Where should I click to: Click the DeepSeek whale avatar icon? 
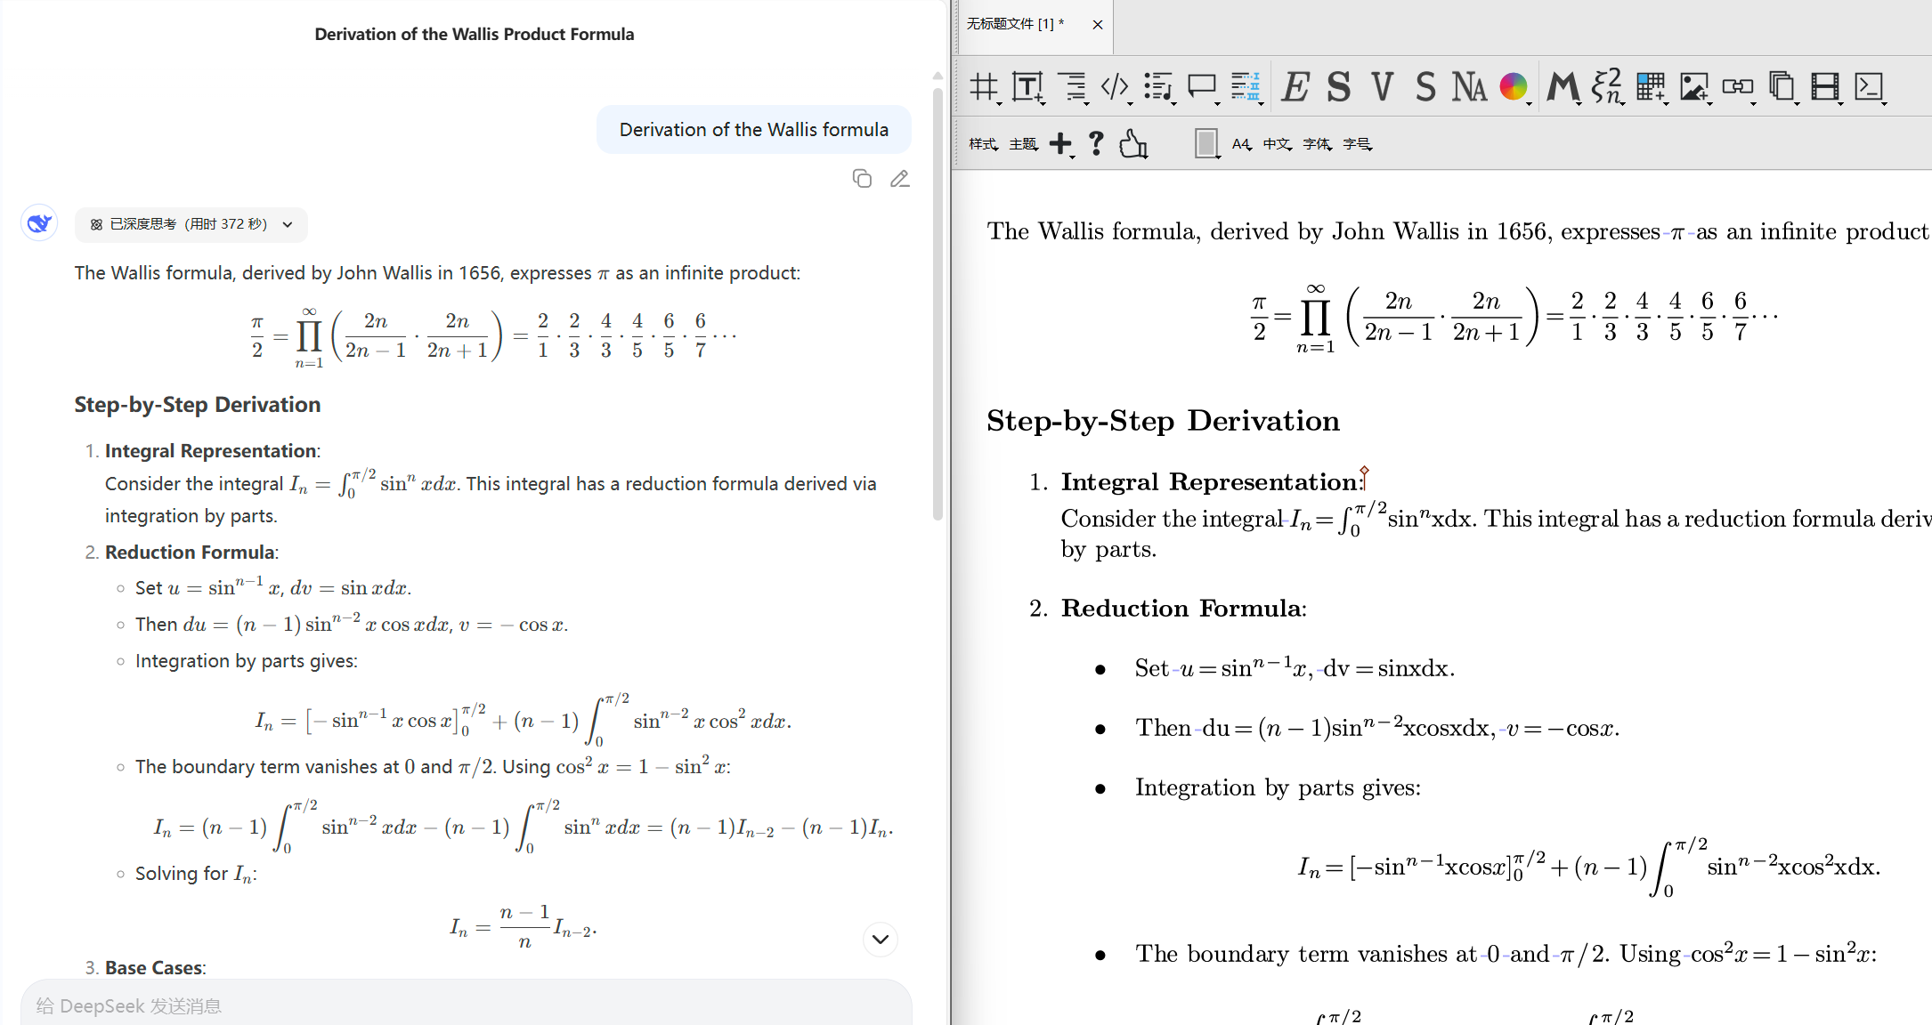[39, 222]
